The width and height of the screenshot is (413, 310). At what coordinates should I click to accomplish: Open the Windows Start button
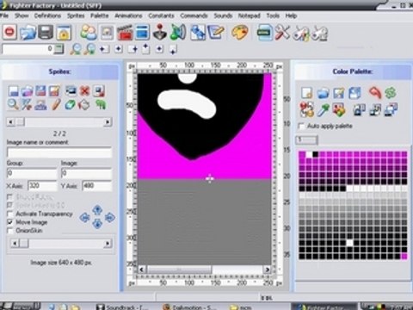coord(21,306)
